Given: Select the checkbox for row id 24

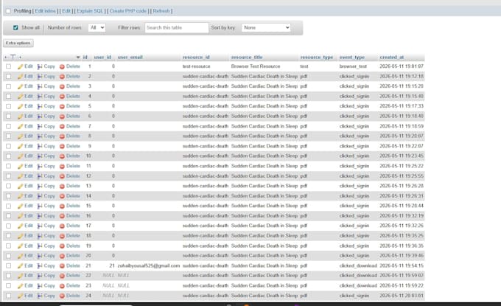Looking at the screenshot, I should [9, 296].
